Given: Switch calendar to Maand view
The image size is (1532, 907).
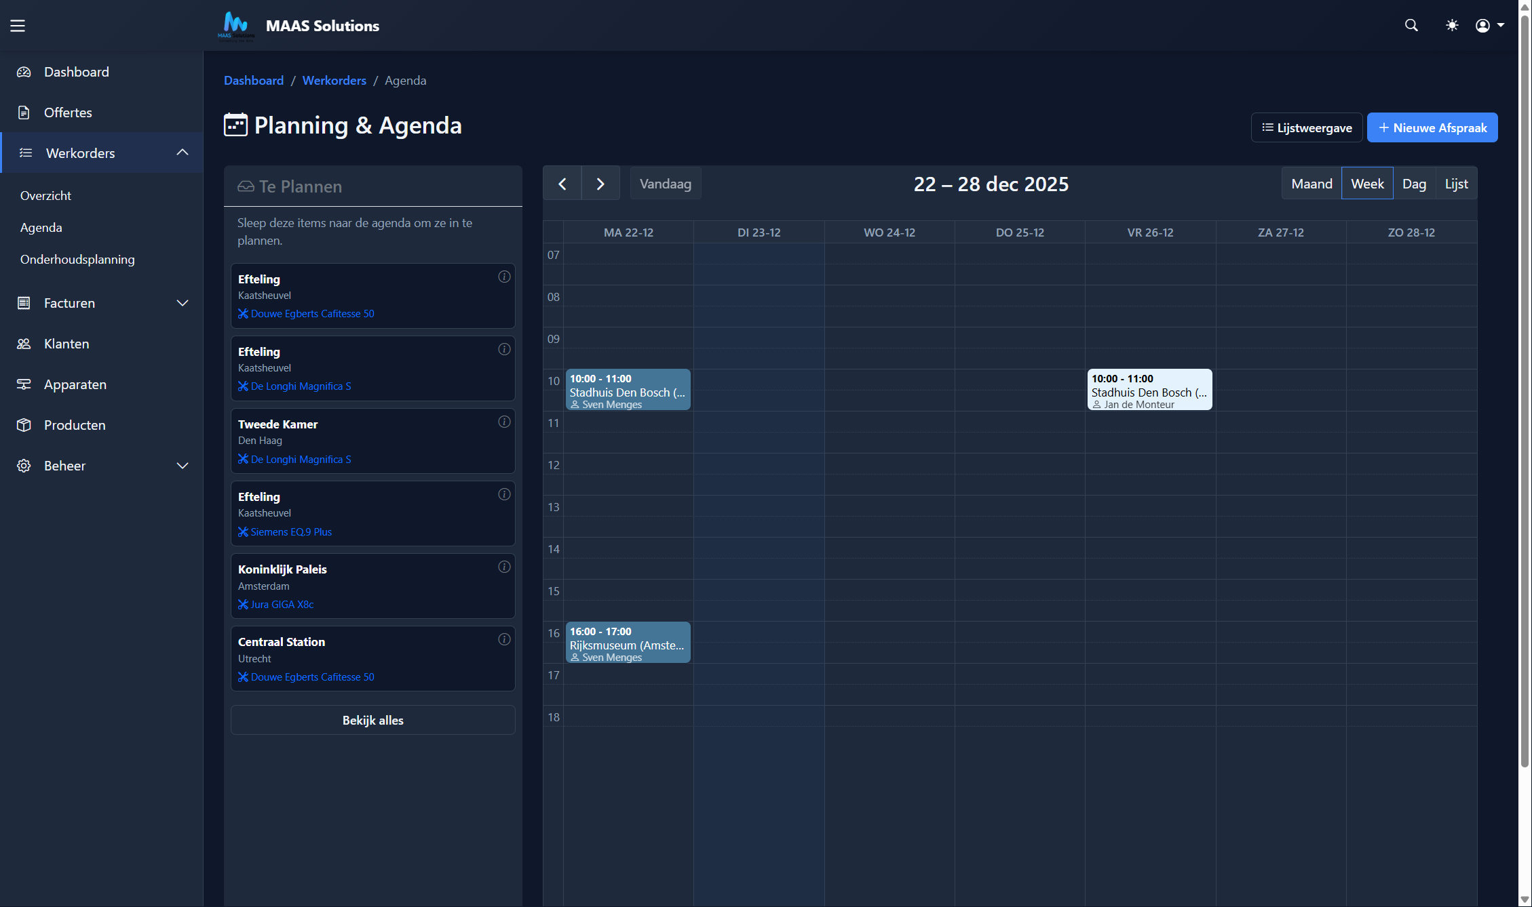Looking at the screenshot, I should pyautogui.click(x=1311, y=184).
